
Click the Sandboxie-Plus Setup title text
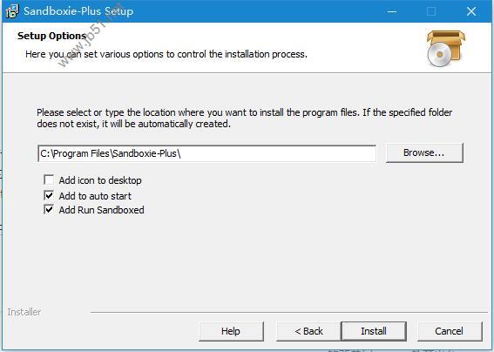click(78, 11)
